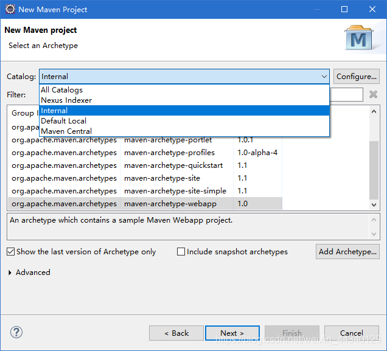Image resolution: width=387 pixels, height=351 pixels.
Task: Click the archetype table scroll up arrow
Action: point(374,111)
